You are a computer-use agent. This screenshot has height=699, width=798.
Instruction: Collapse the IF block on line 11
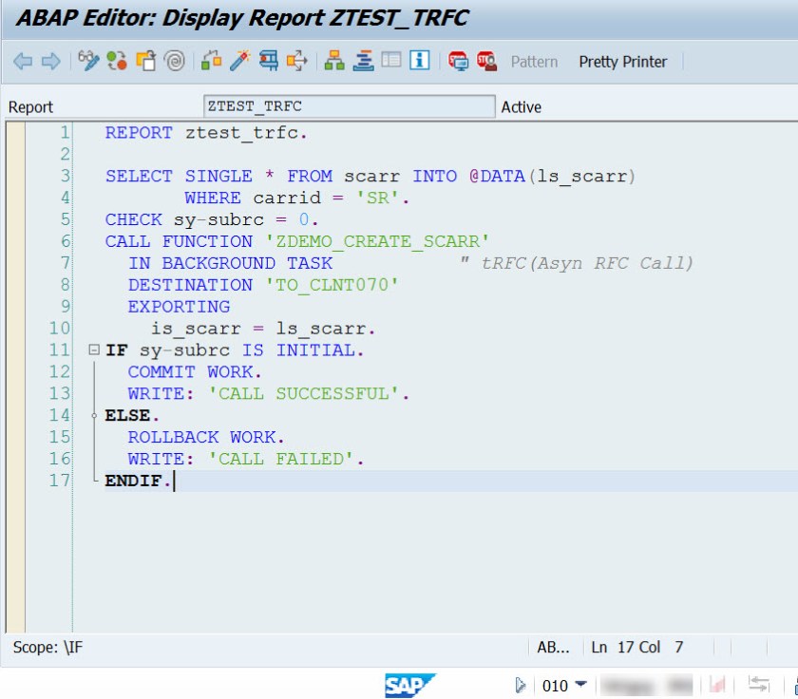pos(93,350)
